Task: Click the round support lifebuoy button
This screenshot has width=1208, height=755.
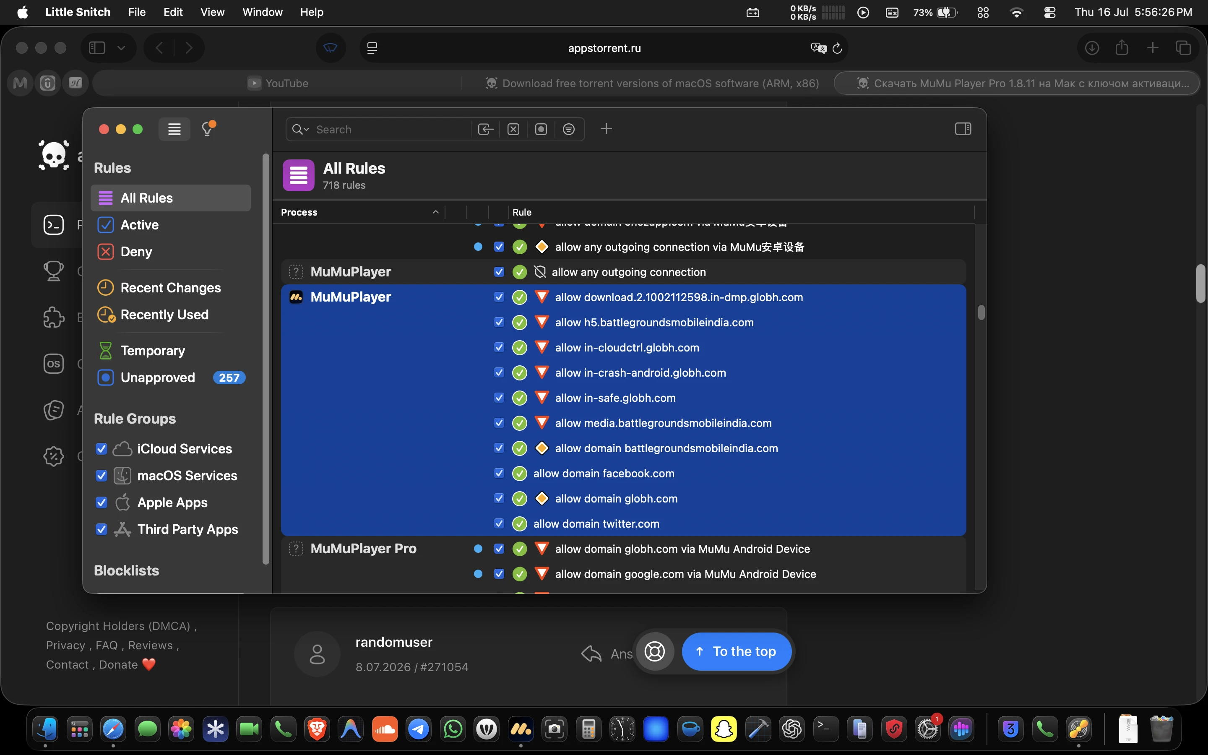Action: coord(654,651)
